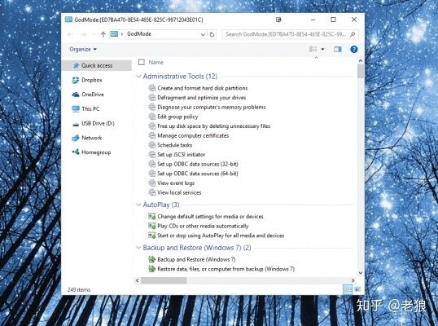Refresh the GodMode folder view
The image size is (438, 326).
tap(212, 34)
